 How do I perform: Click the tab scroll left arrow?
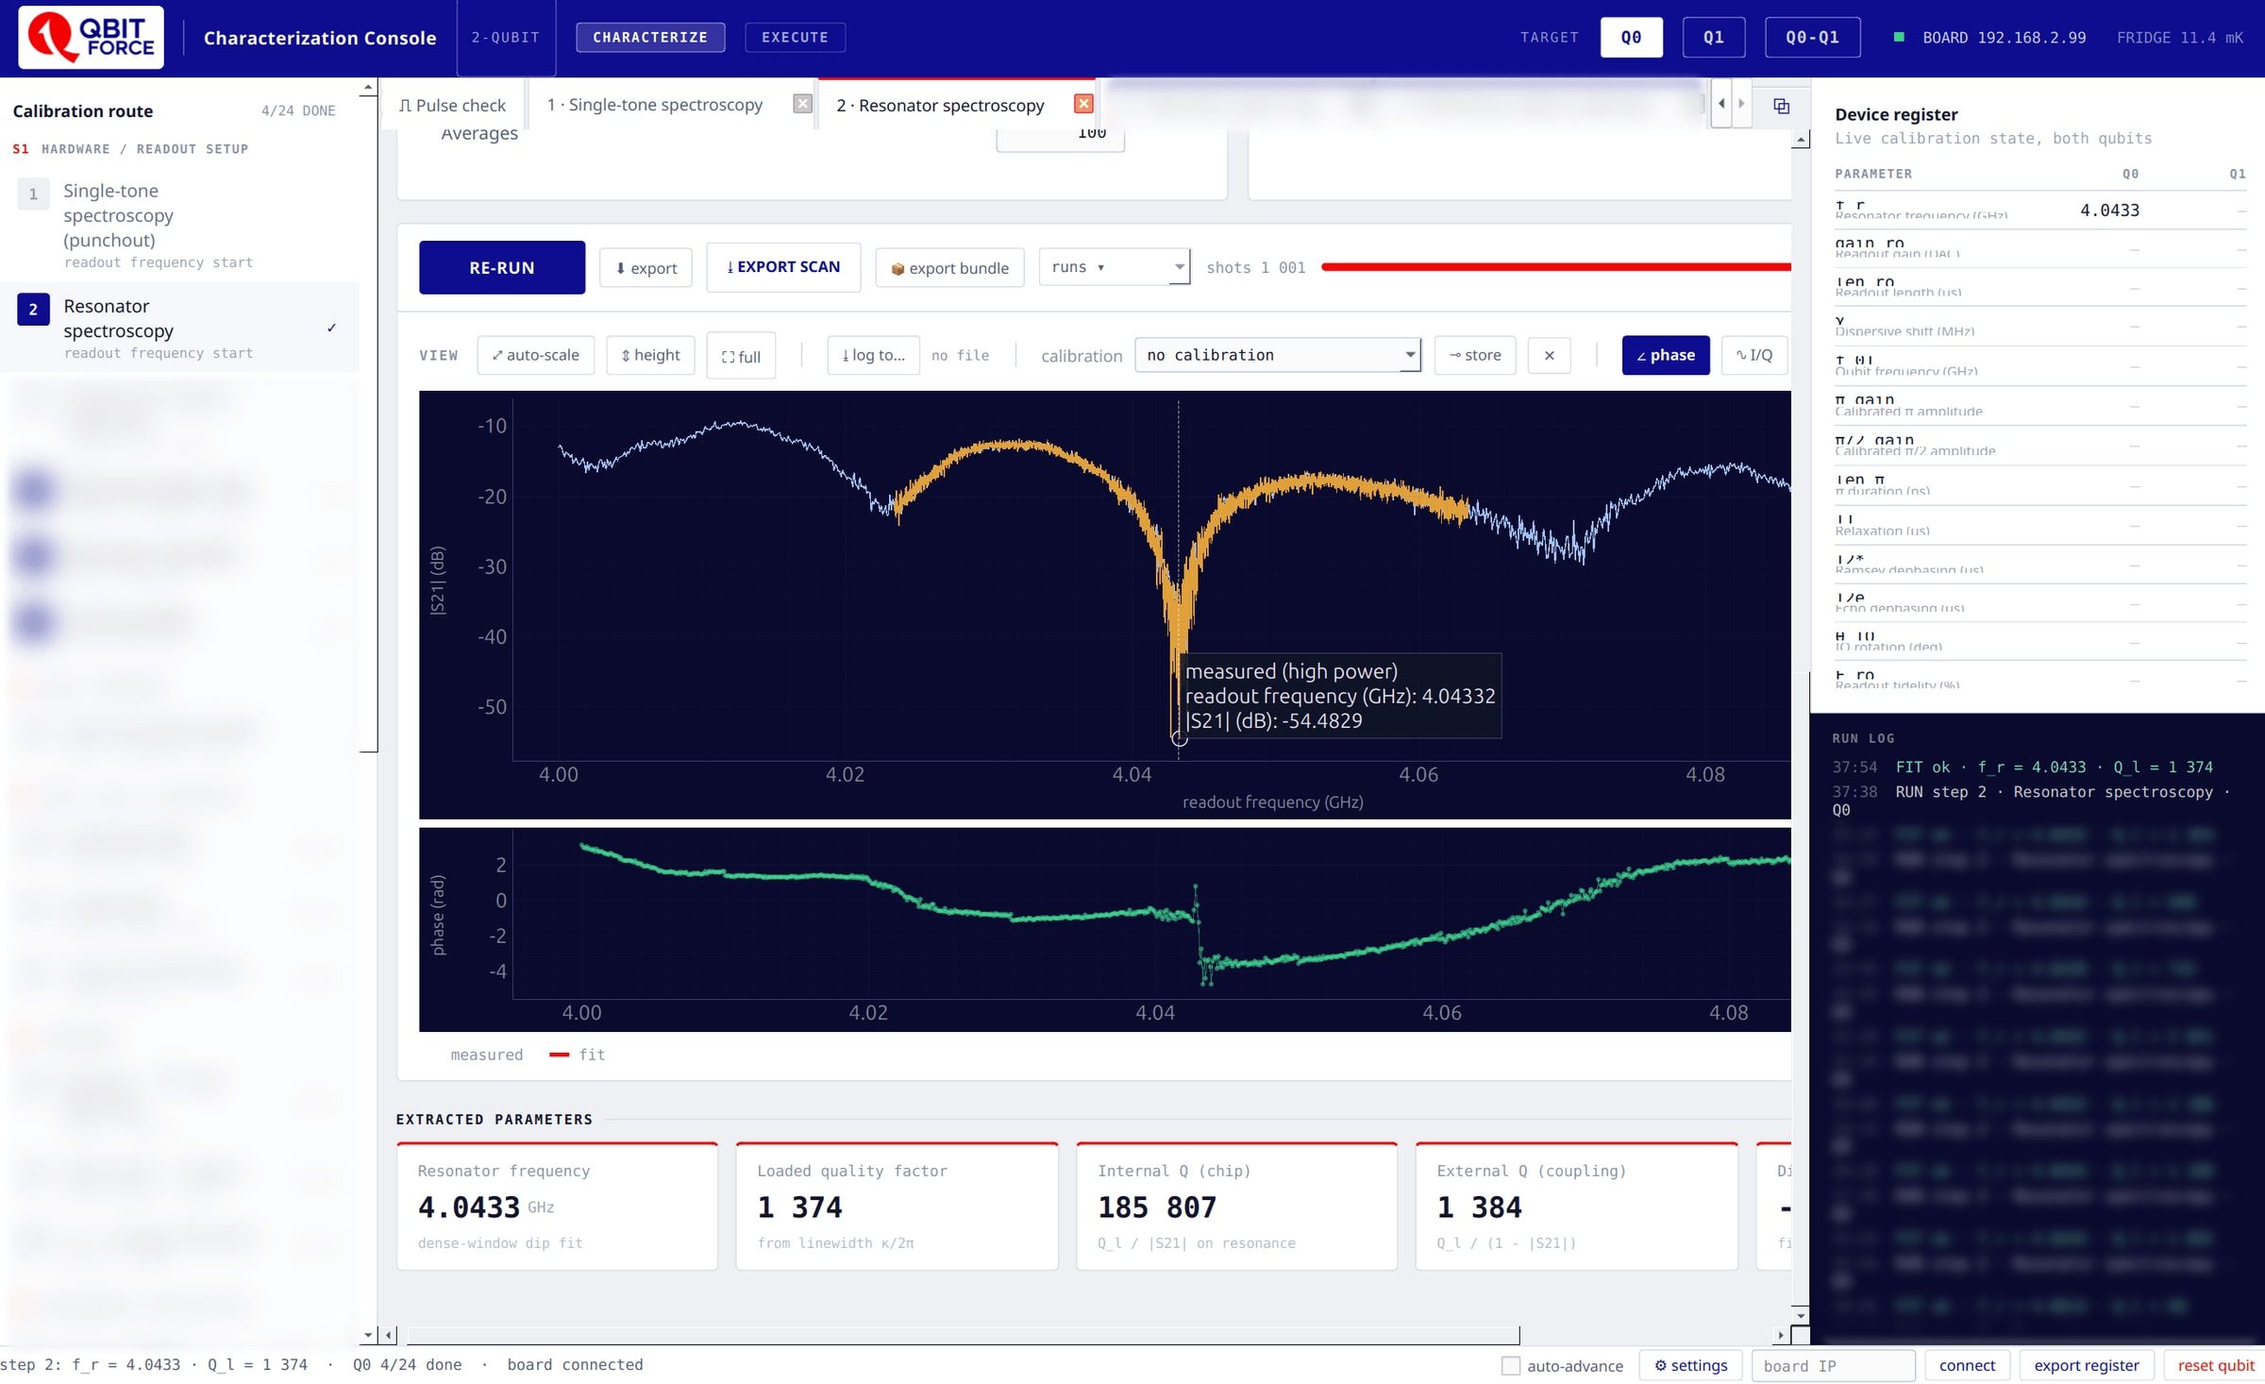click(1721, 104)
